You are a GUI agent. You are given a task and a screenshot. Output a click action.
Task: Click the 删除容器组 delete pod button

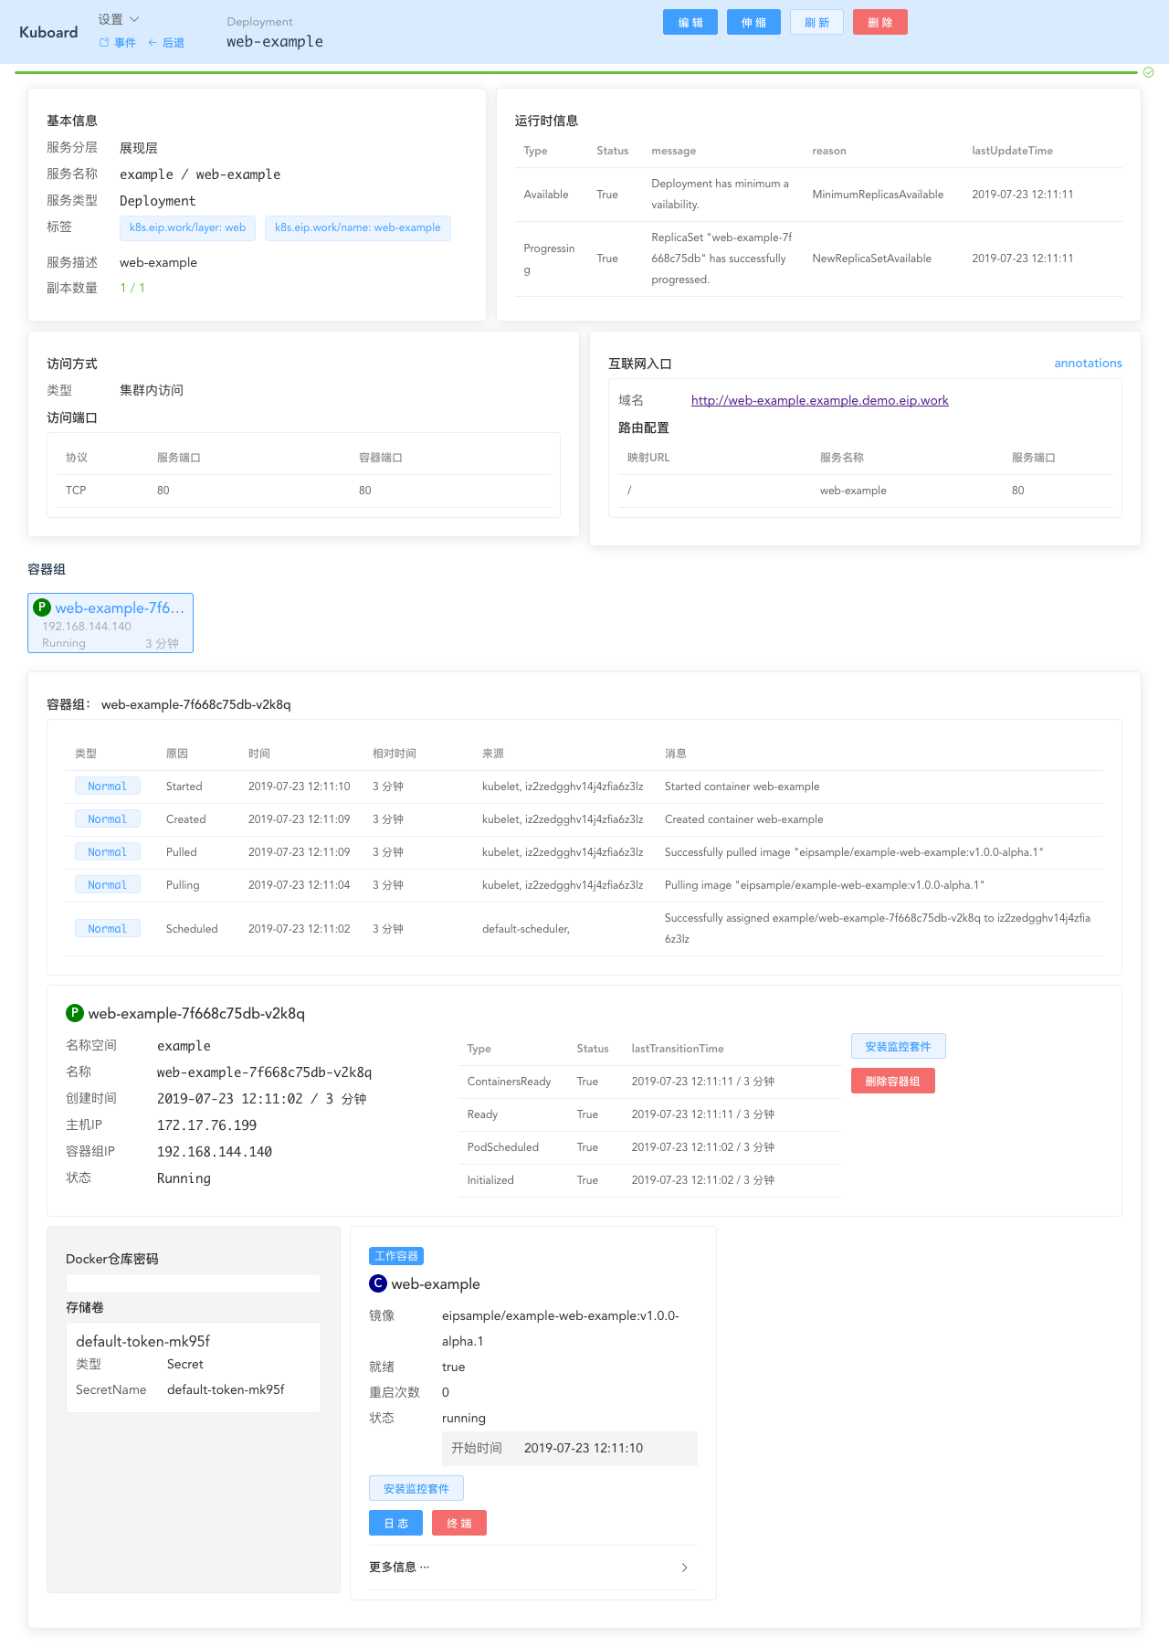[x=892, y=1082]
